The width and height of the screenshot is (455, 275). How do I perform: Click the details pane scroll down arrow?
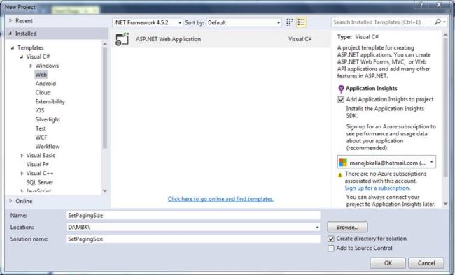tap(445, 204)
